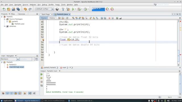Open the Debug menu

[44, 5]
